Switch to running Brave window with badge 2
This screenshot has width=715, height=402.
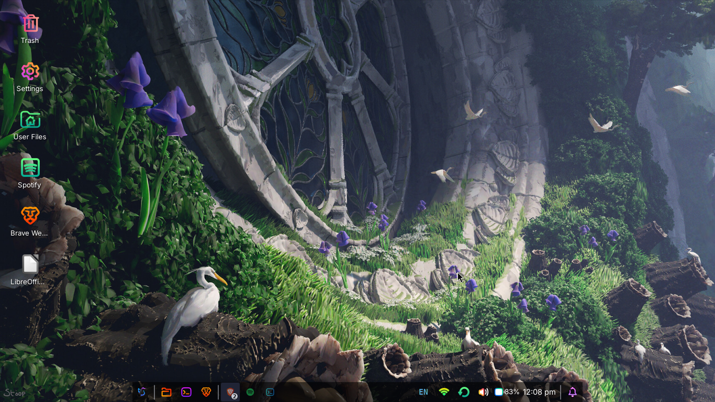click(230, 392)
